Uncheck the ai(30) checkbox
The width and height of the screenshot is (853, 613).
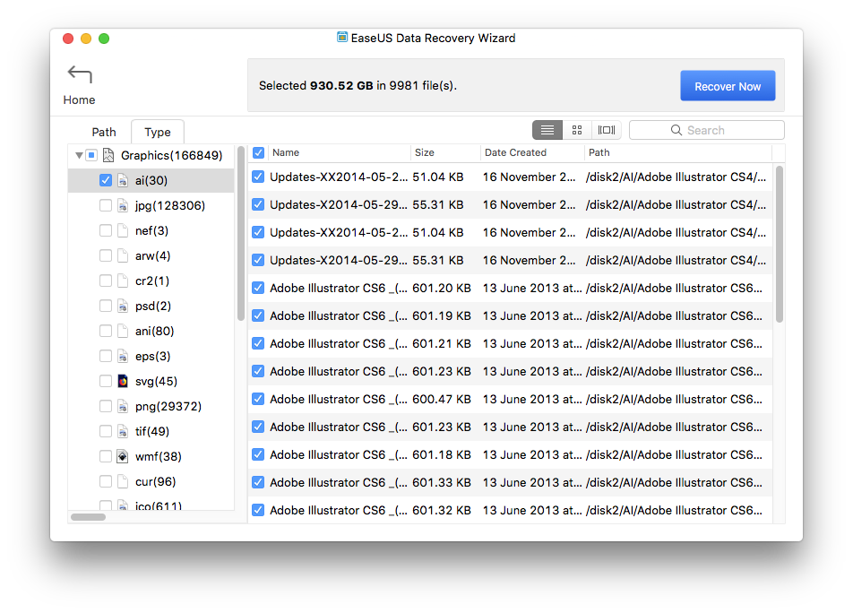coord(106,180)
